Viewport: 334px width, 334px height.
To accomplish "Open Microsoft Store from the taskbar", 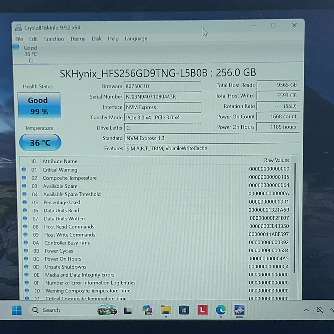I will 184,310.
